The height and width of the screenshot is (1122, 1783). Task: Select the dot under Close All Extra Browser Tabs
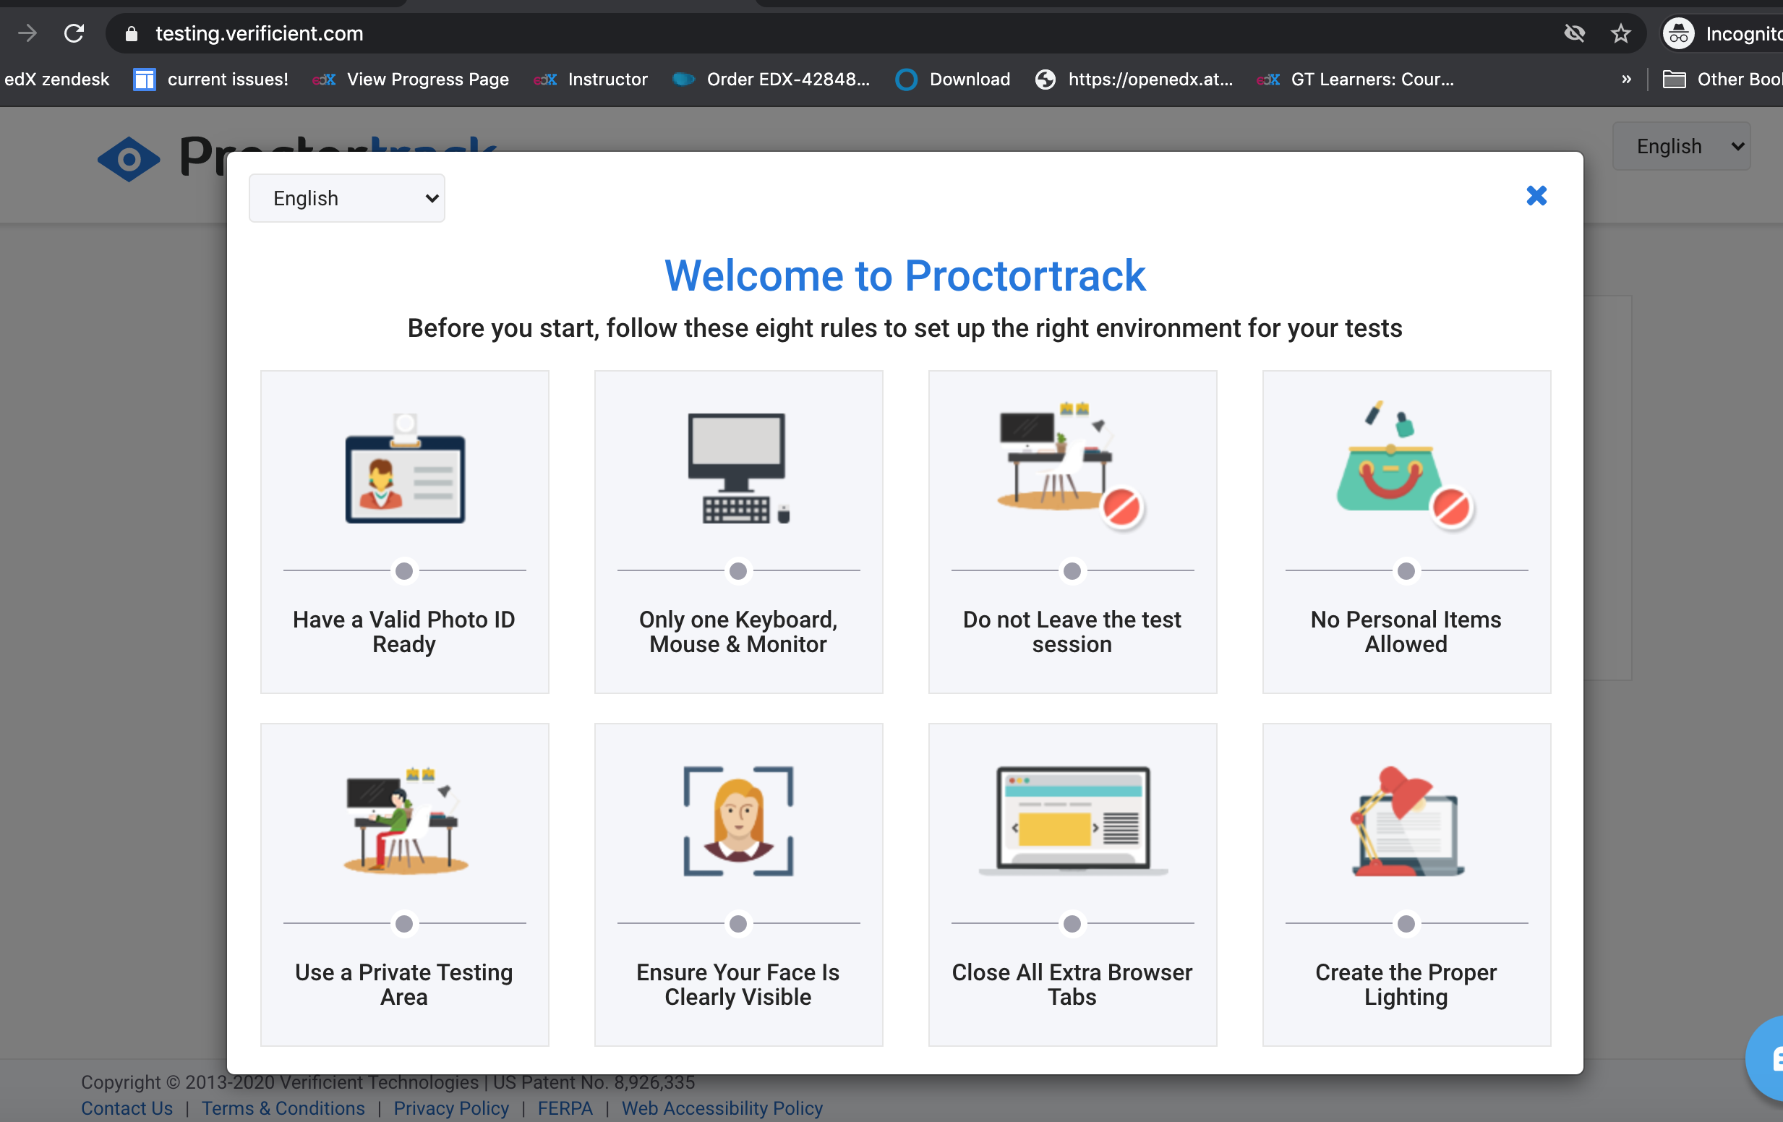pyautogui.click(x=1072, y=922)
